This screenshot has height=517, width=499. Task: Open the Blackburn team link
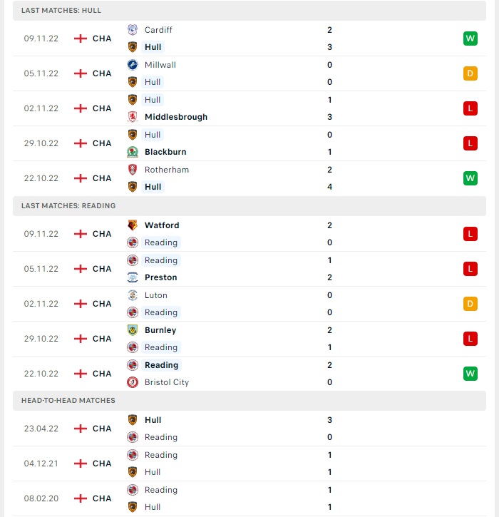click(x=165, y=152)
